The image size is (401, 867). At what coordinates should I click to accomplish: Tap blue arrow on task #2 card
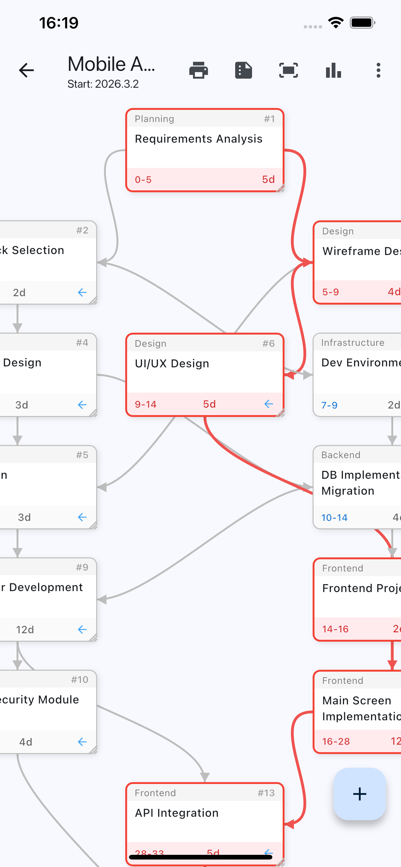[x=82, y=292]
